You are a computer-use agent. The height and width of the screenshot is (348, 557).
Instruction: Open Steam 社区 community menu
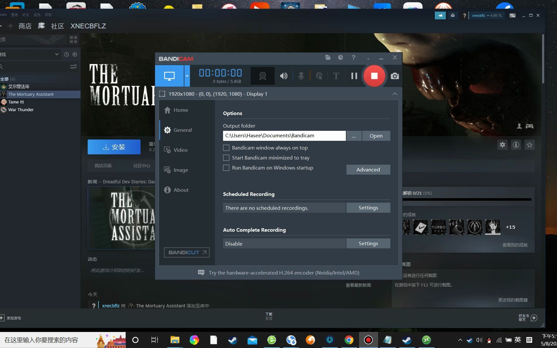(57, 26)
